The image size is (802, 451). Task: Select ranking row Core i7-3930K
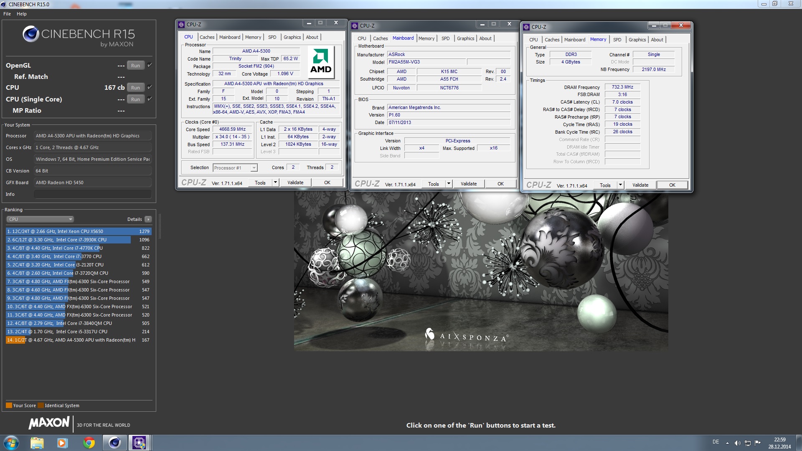click(x=79, y=240)
